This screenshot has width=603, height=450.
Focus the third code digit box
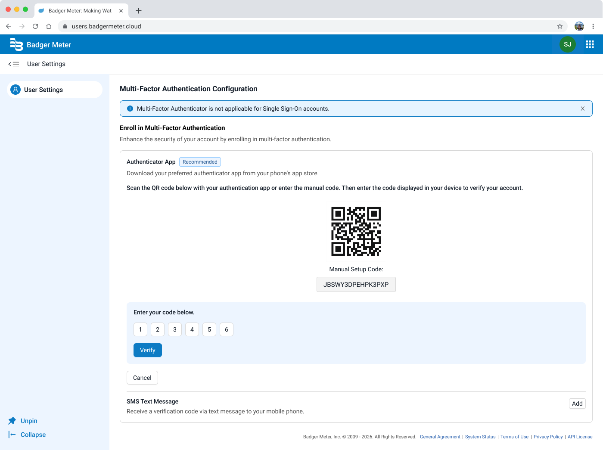pos(175,329)
